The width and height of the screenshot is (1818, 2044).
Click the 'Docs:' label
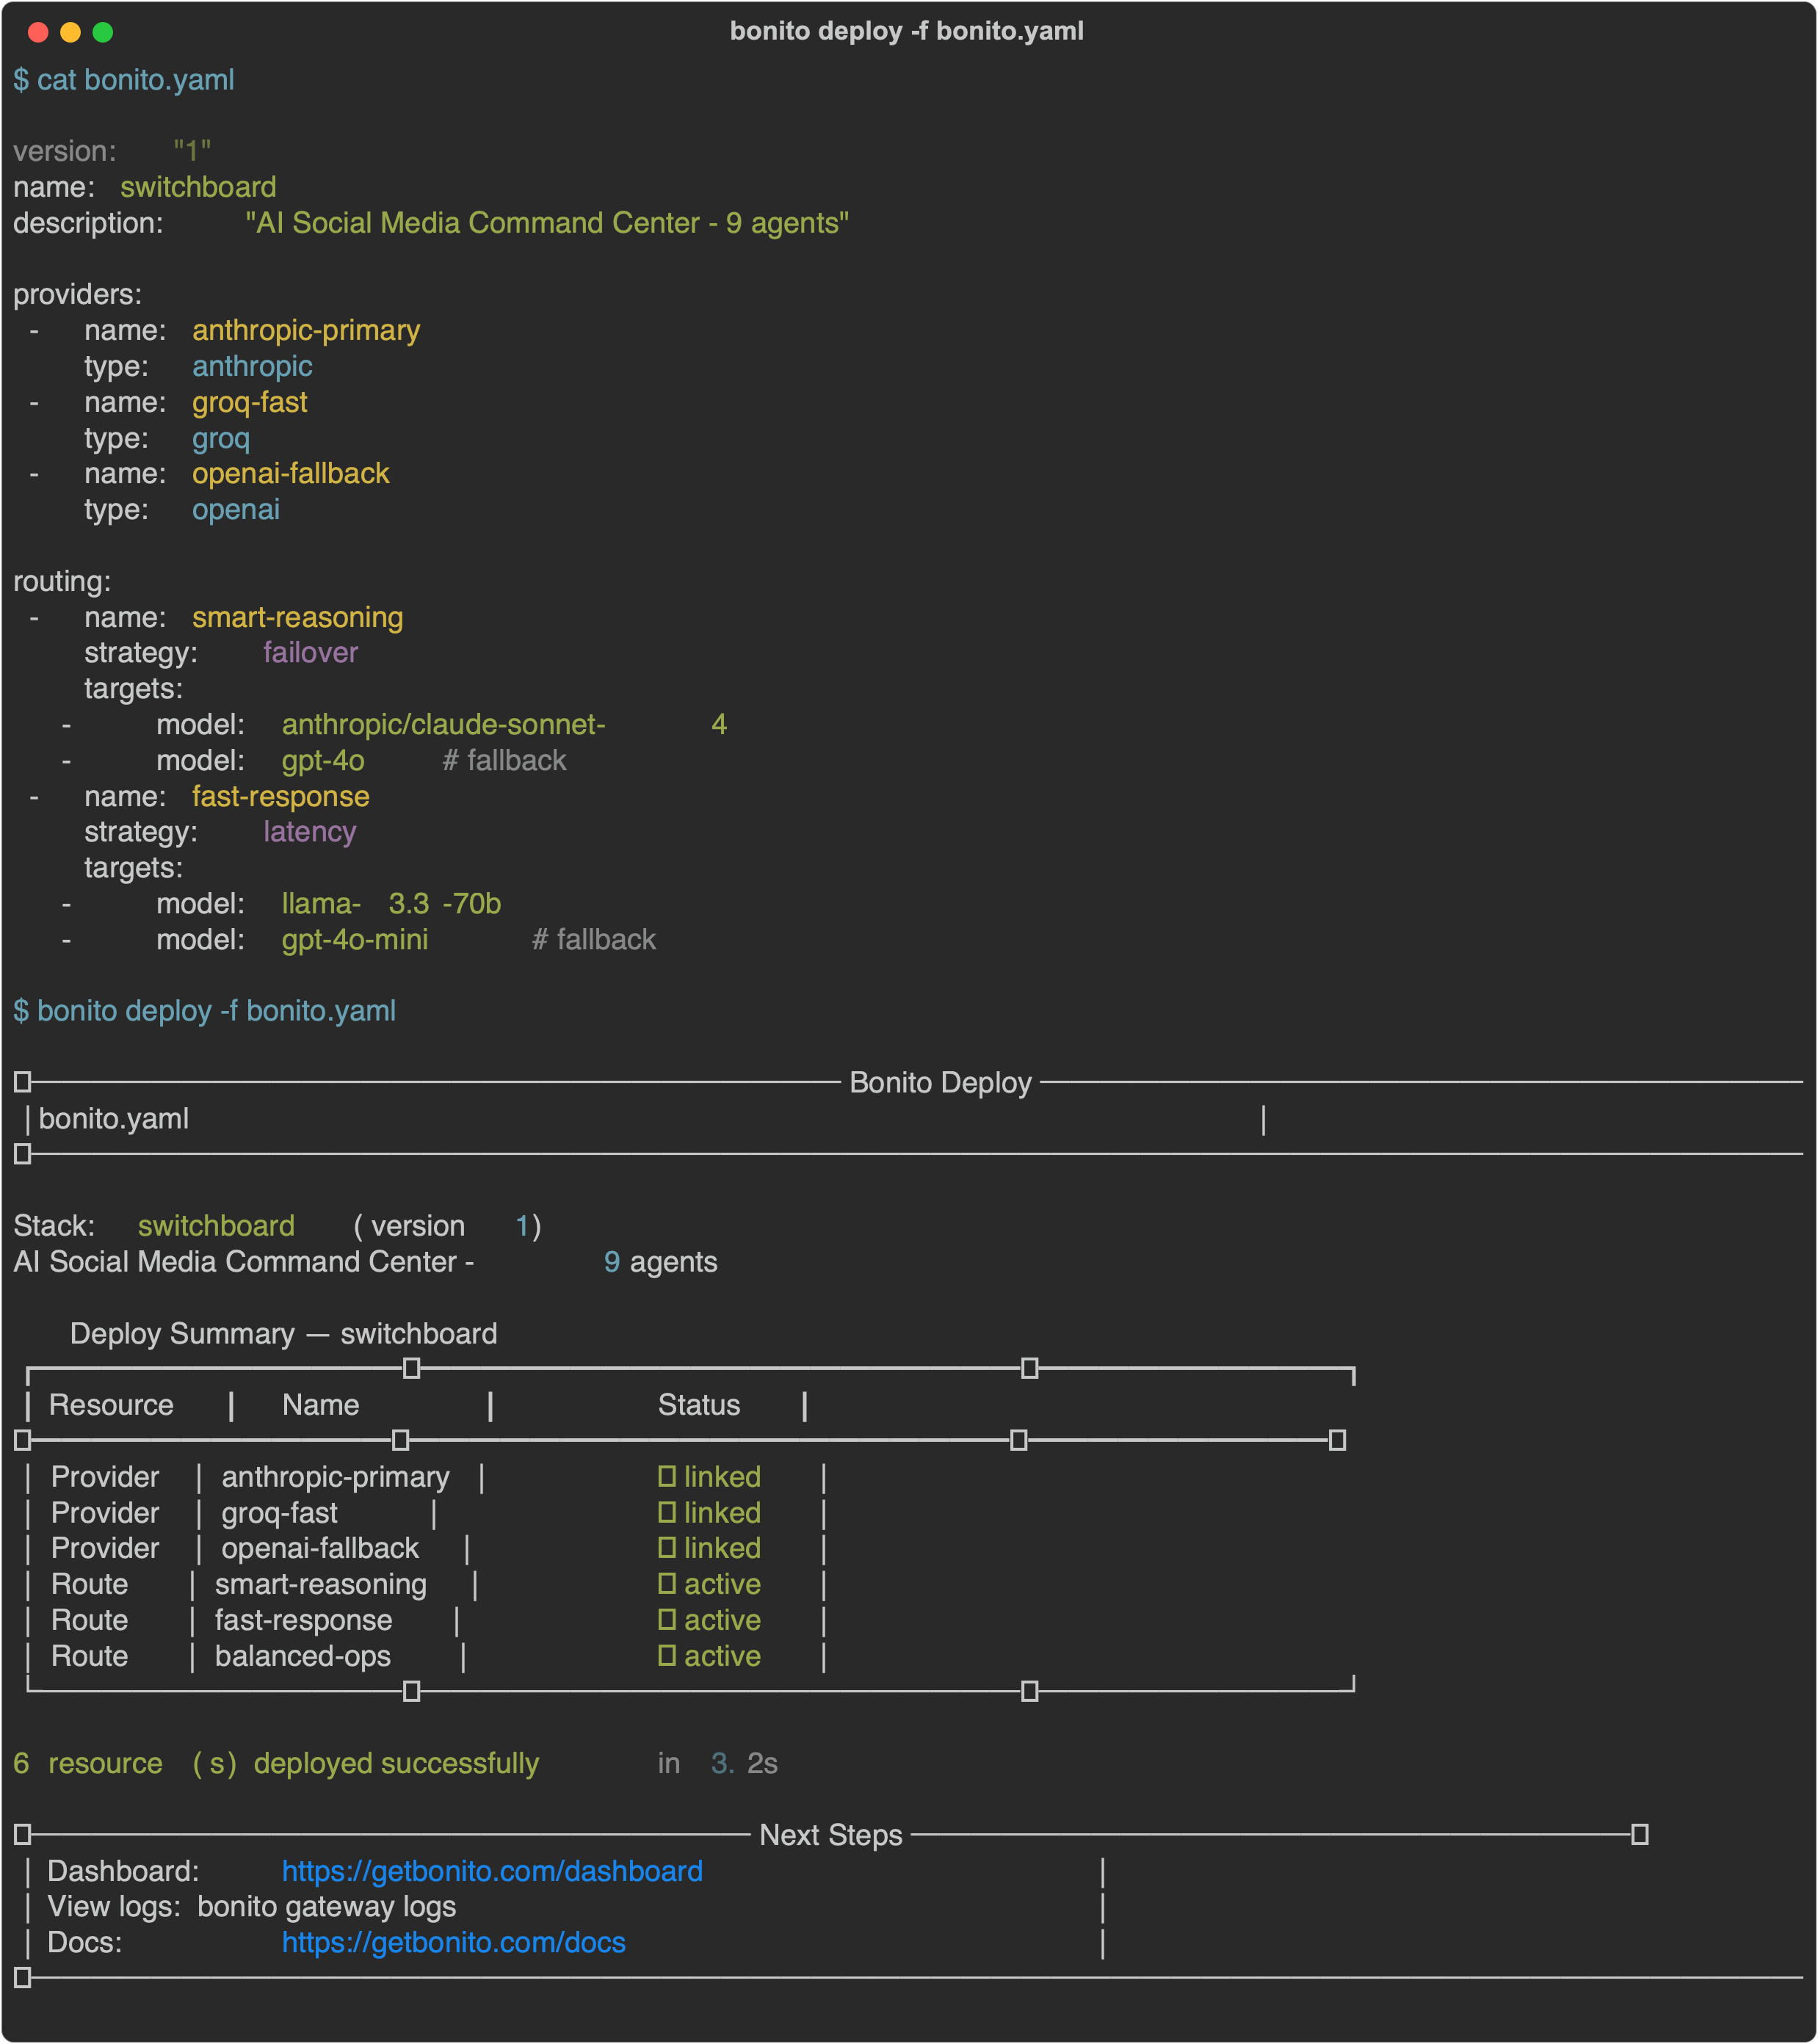tap(85, 1942)
